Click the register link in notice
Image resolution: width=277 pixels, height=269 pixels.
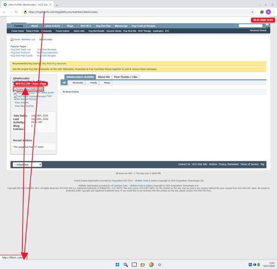116,69
